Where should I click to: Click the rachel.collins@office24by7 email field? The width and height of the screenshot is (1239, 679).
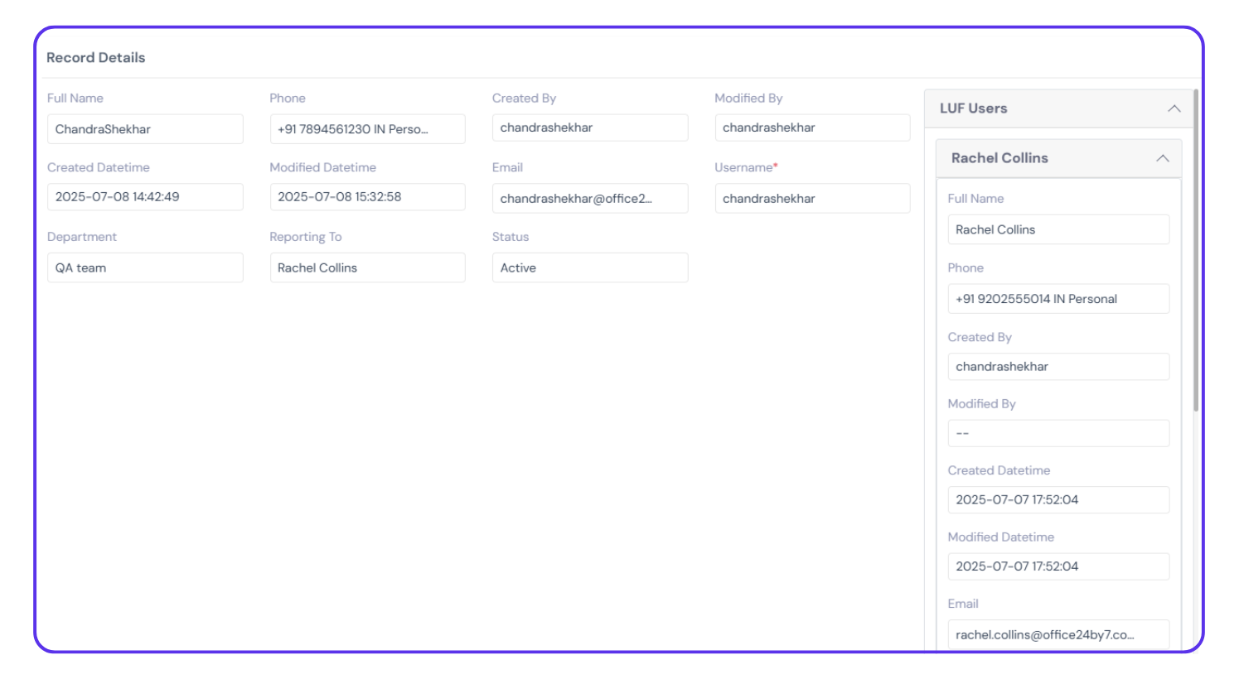1058,635
